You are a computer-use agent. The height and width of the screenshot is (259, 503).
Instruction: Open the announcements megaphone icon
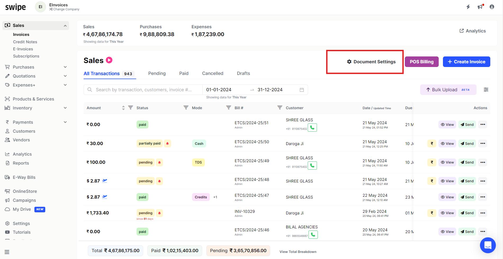click(481, 7)
